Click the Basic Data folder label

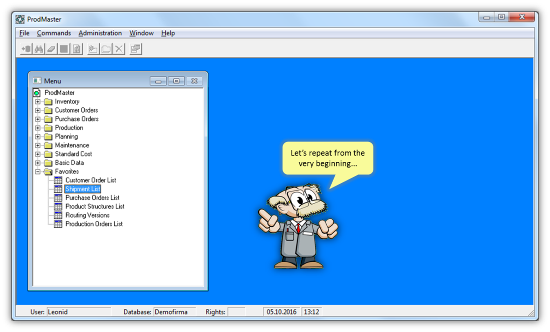coord(69,163)
